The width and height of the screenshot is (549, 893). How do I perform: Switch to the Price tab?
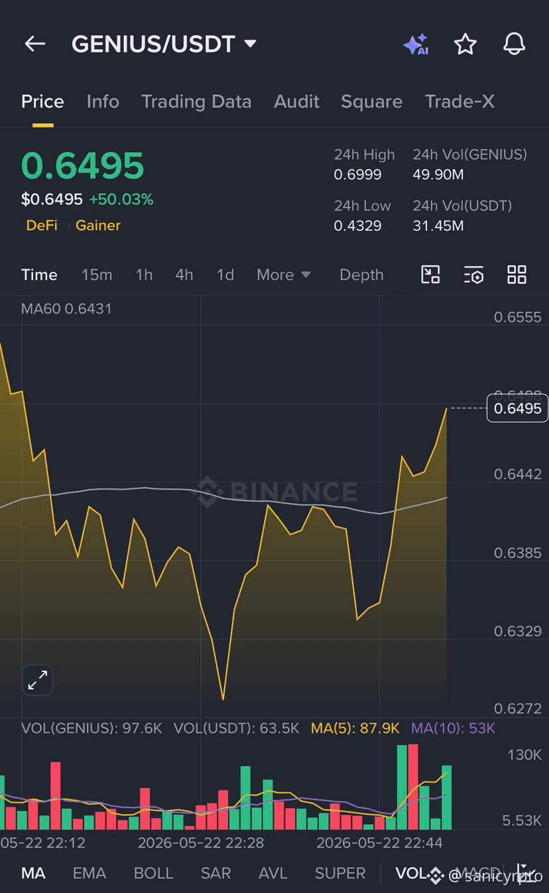[x=42, y=102]
